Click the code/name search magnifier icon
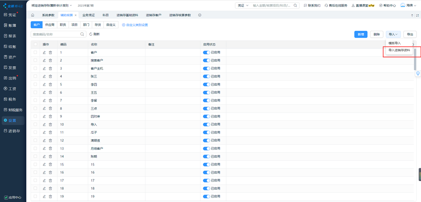Viewport: 421px width, 202px height. click(82, 34)
